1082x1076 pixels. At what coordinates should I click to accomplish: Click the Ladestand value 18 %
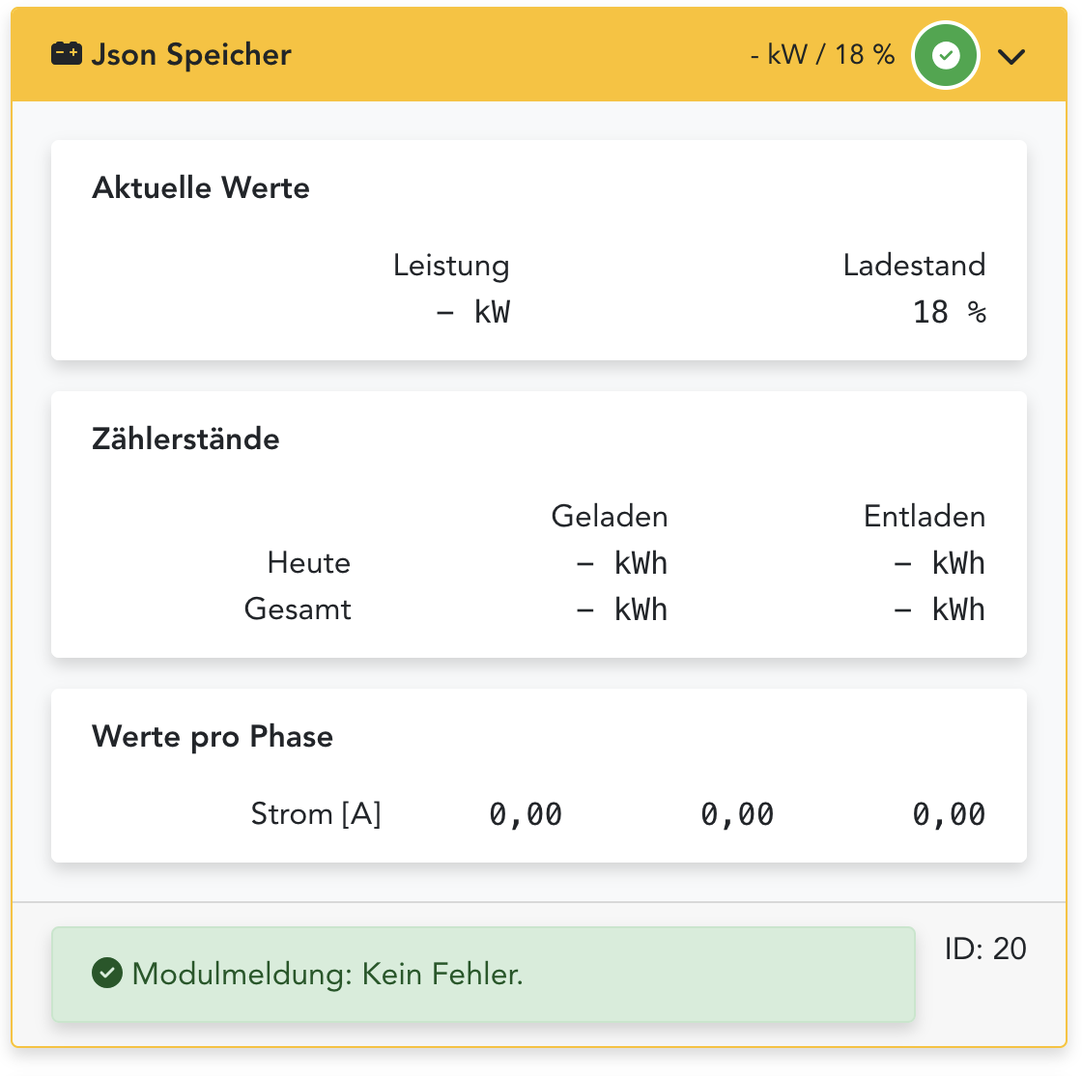(949, 312)
